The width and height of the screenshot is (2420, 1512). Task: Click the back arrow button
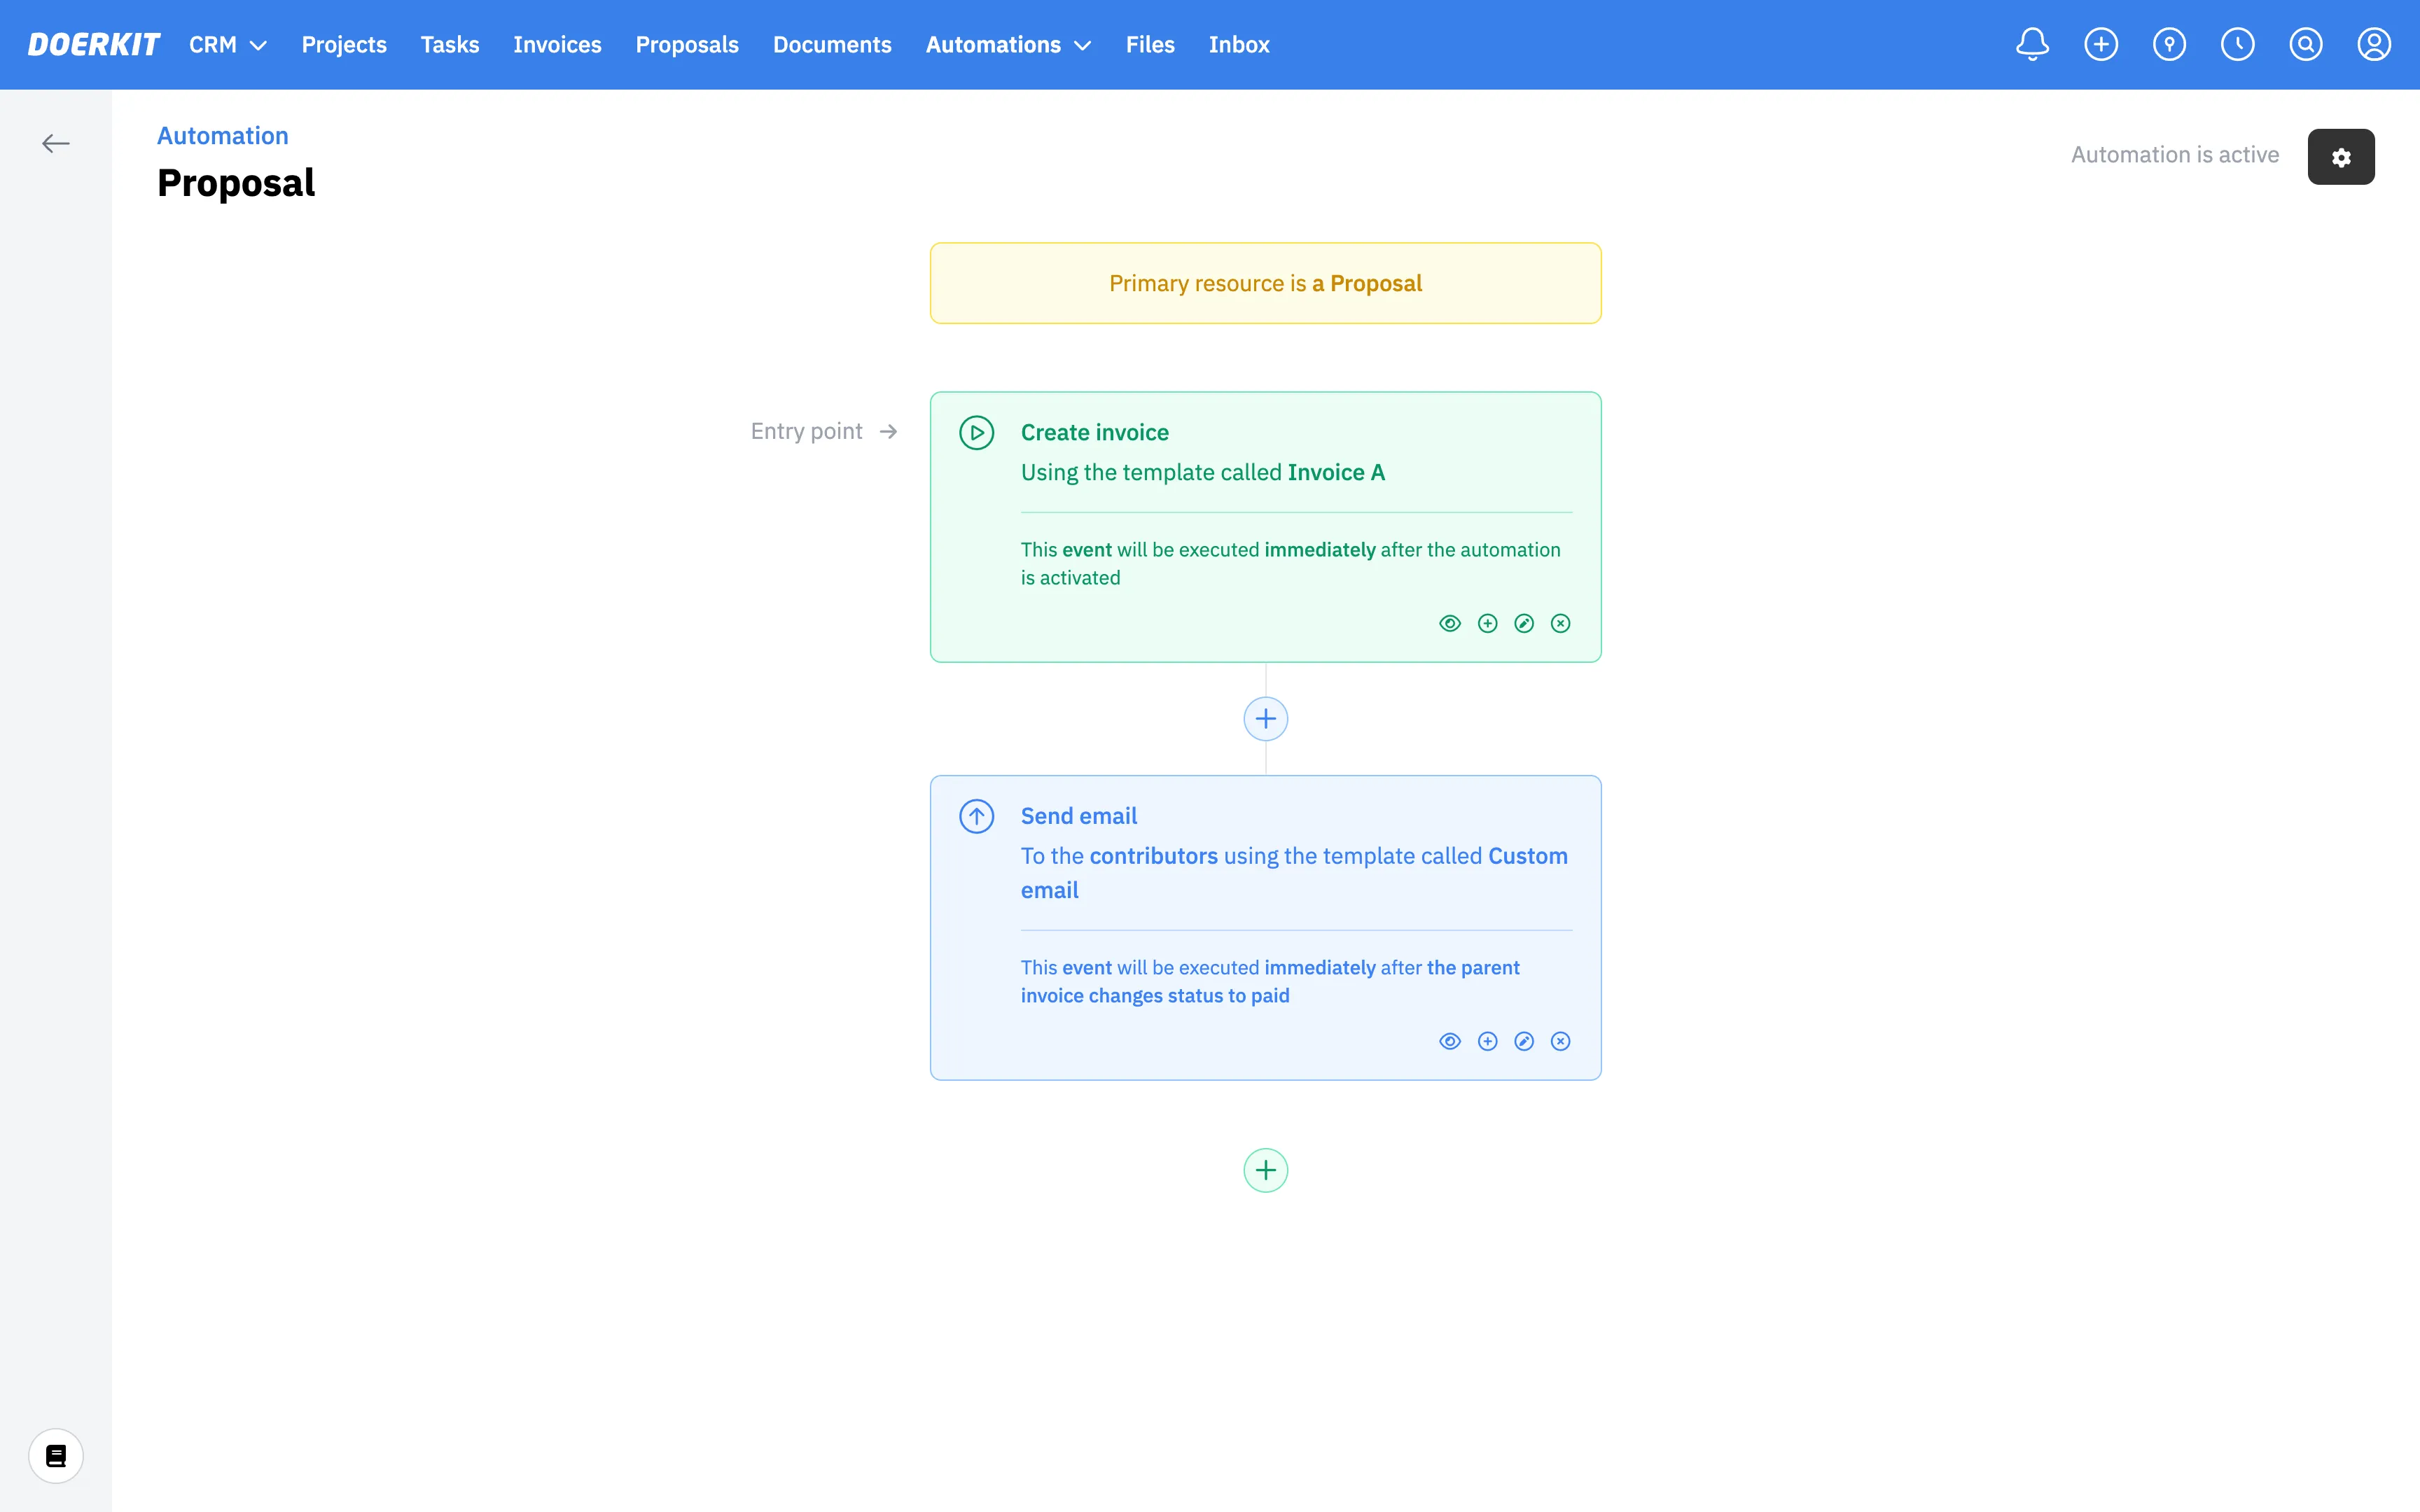click(x=56, y=144)
